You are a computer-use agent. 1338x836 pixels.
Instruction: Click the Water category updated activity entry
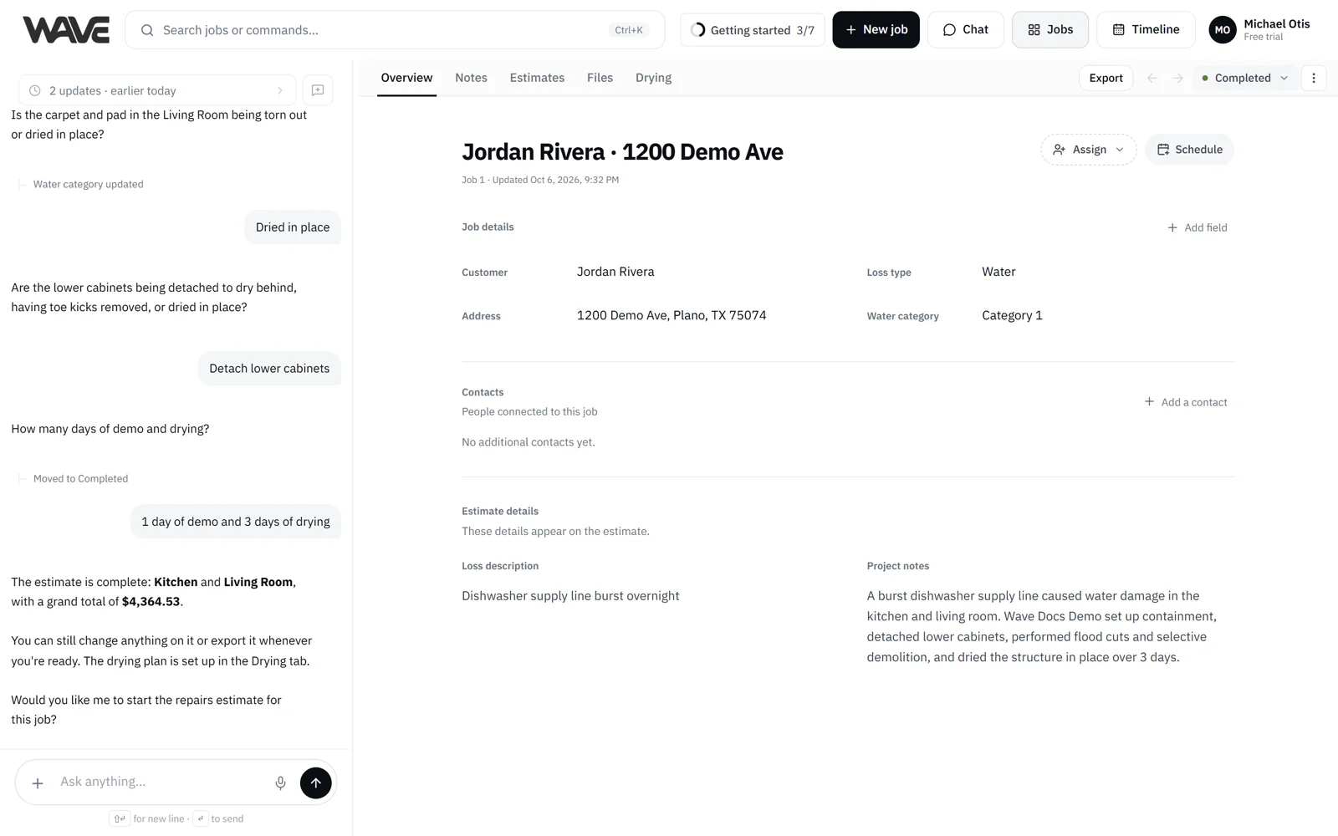pyautogui.click(x=88, y=185)
